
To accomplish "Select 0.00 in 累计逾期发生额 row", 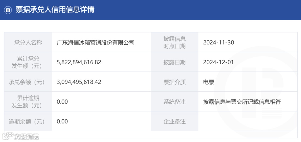I will pos(62,102).
